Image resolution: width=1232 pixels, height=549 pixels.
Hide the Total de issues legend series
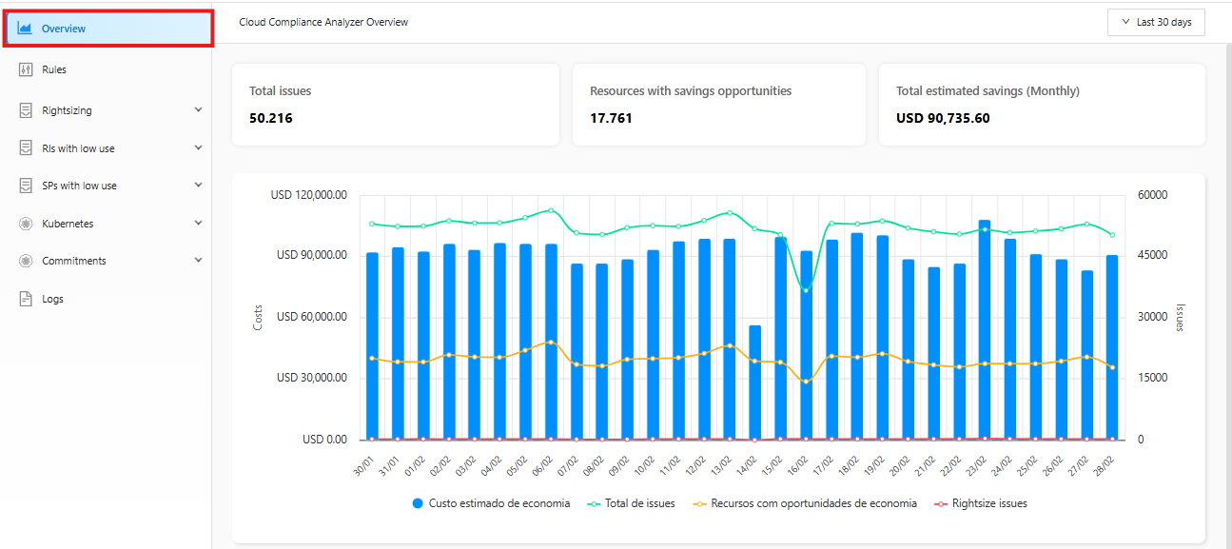pyautogui.click(x=632, y=503)
